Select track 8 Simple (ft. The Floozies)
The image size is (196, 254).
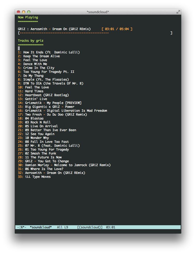point(43,80)
